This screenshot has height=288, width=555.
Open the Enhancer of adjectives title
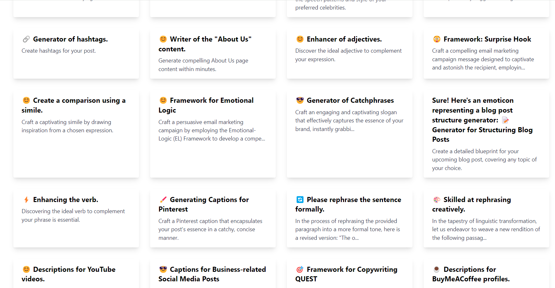[344, 39]
